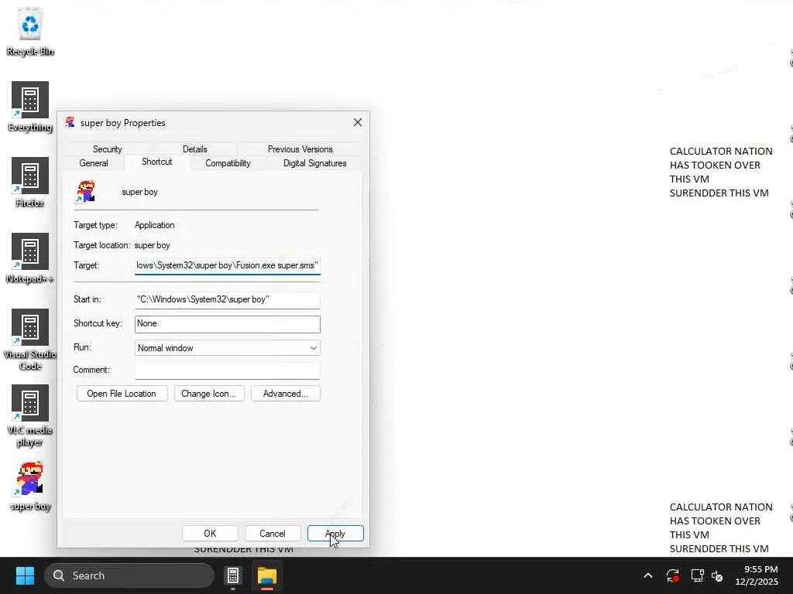Click the muted volume tray icon
793x594 pixels.
(717, 575)
